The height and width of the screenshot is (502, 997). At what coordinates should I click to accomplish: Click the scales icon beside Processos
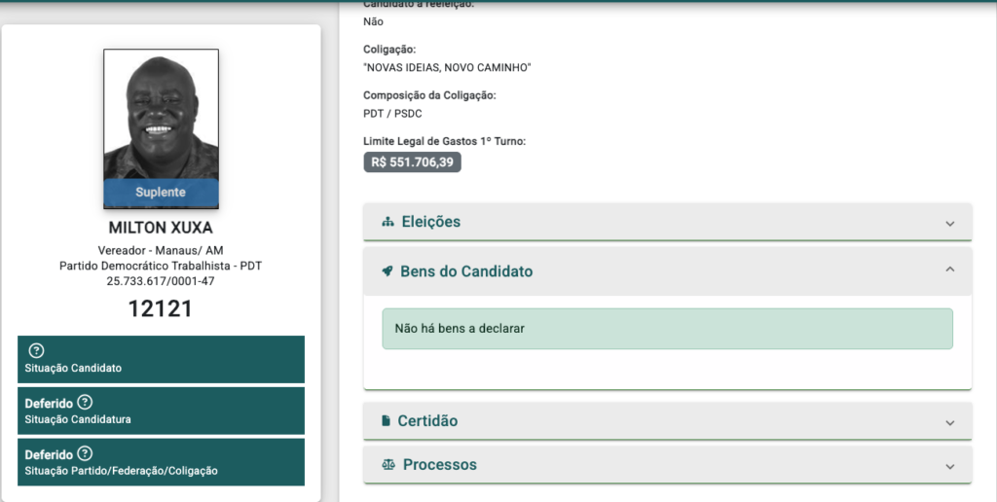(388, 464)
